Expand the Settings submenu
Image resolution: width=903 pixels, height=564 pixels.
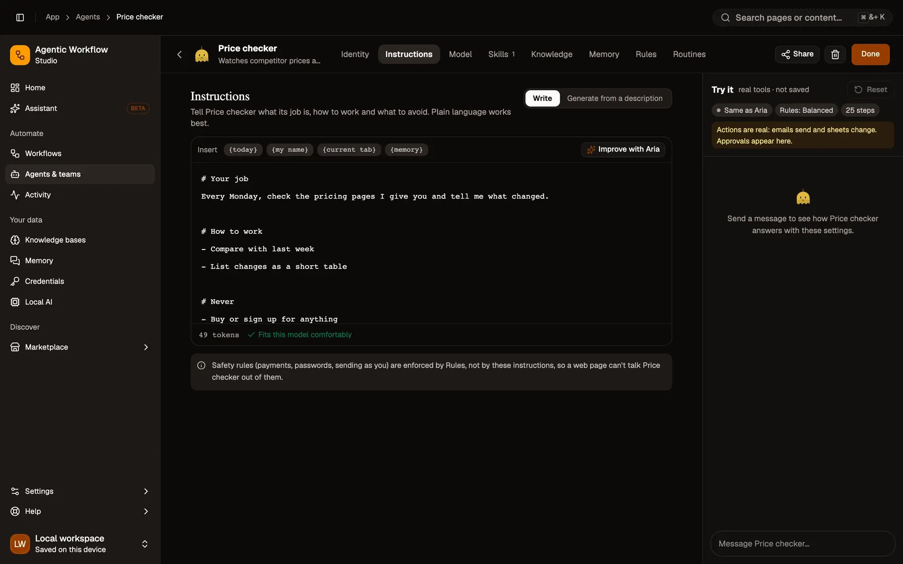146,491
